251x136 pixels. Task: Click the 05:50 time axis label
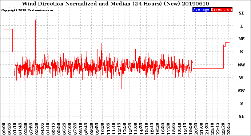pos(59,129)
